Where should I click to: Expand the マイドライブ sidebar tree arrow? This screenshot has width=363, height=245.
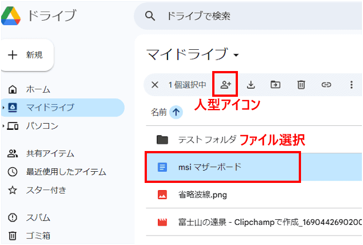(x=3, y=107)
